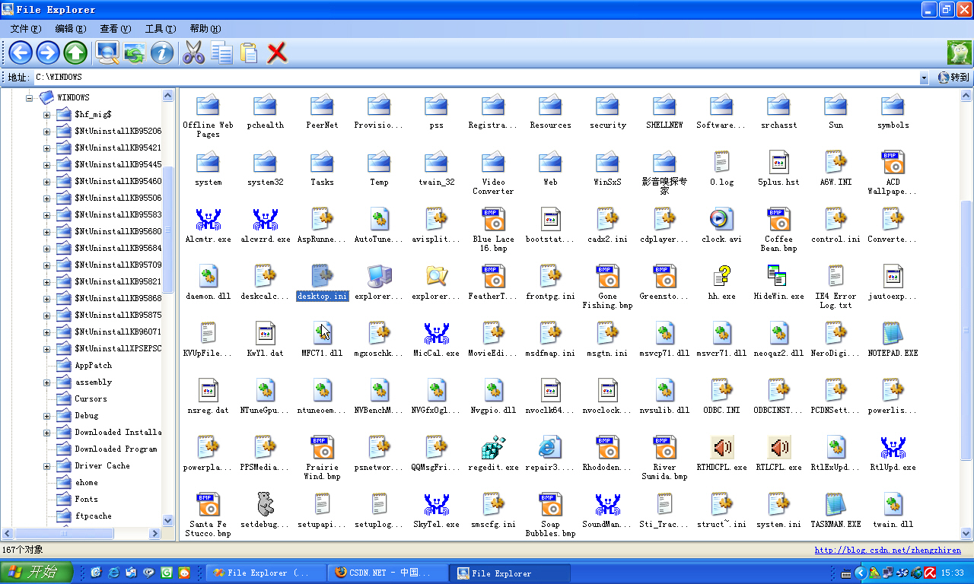974x584 pixels.
Task: Select the Prairie Wind.bmp file
Action: (322, 447)
